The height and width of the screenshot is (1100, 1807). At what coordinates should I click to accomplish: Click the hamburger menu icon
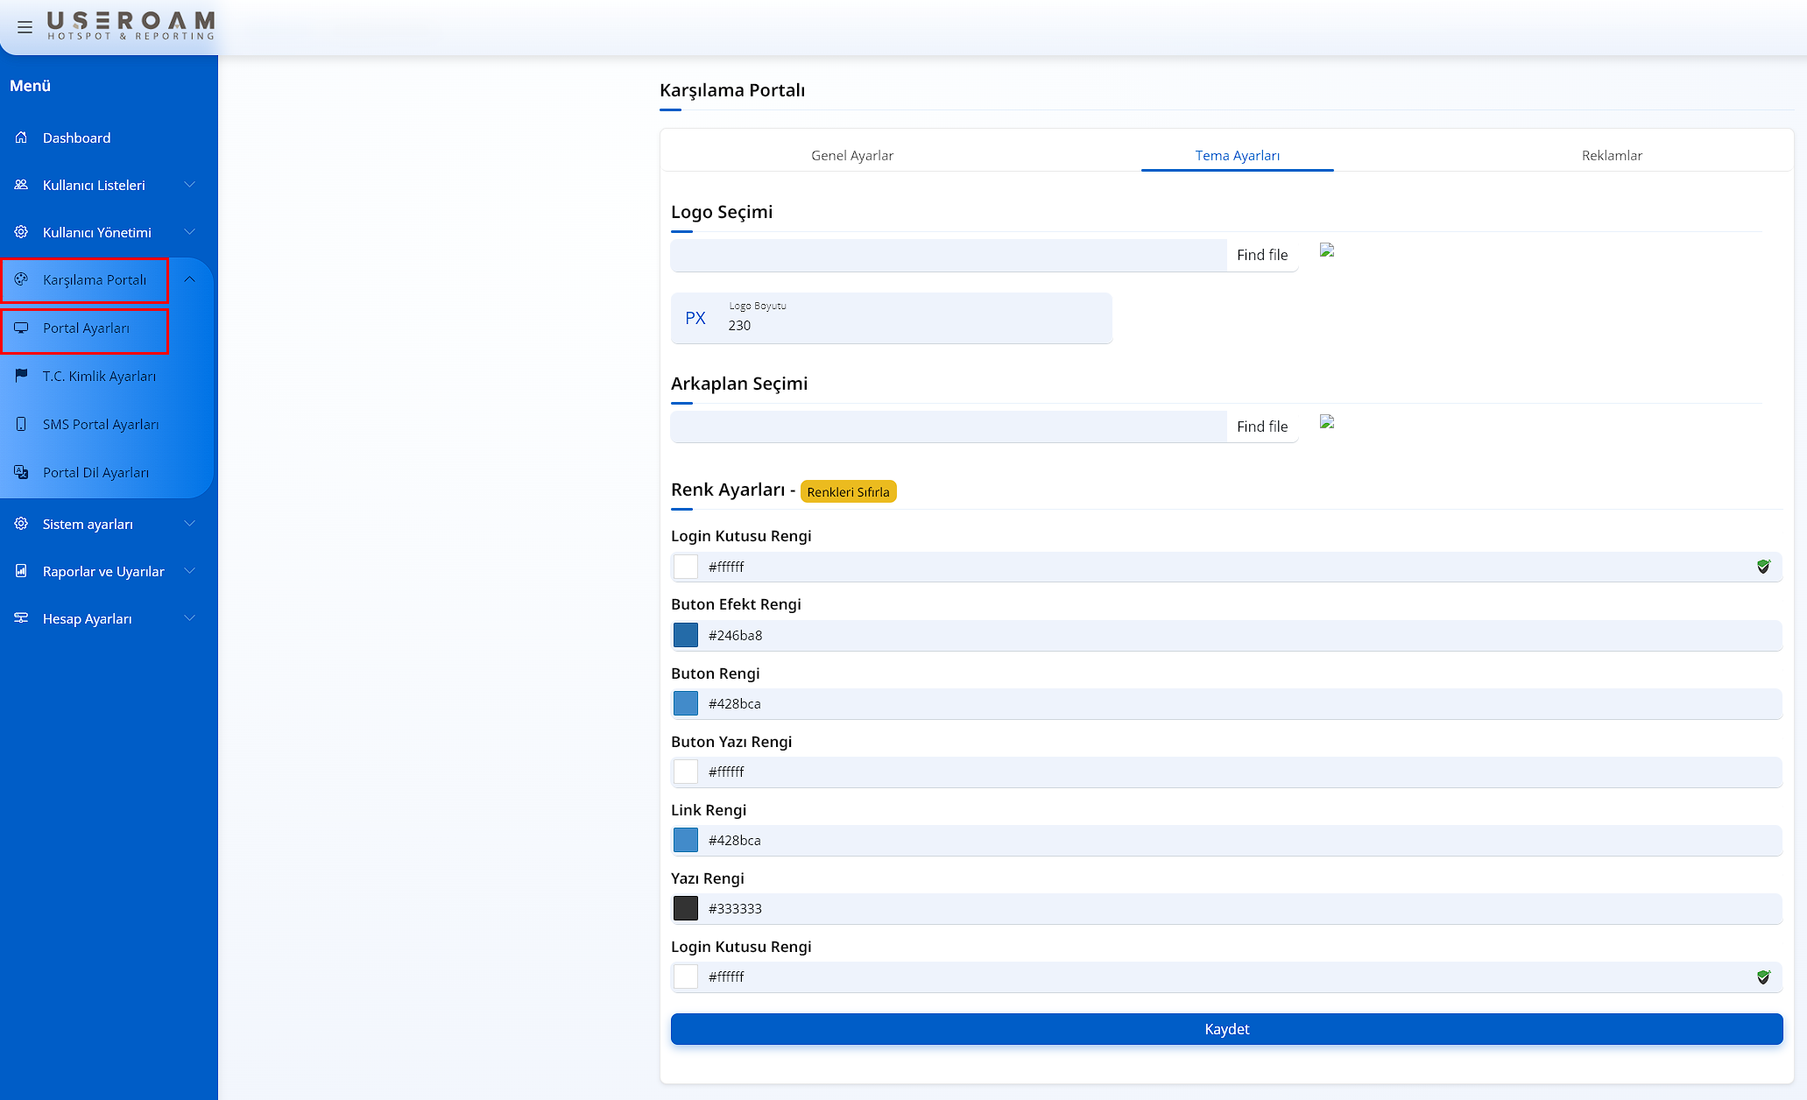25,27
